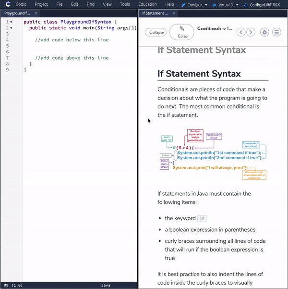Image resolution: width=288 pixels, height=289 pixels.
Task: Close the If Statement ... tab
Action: coord(174,13)
